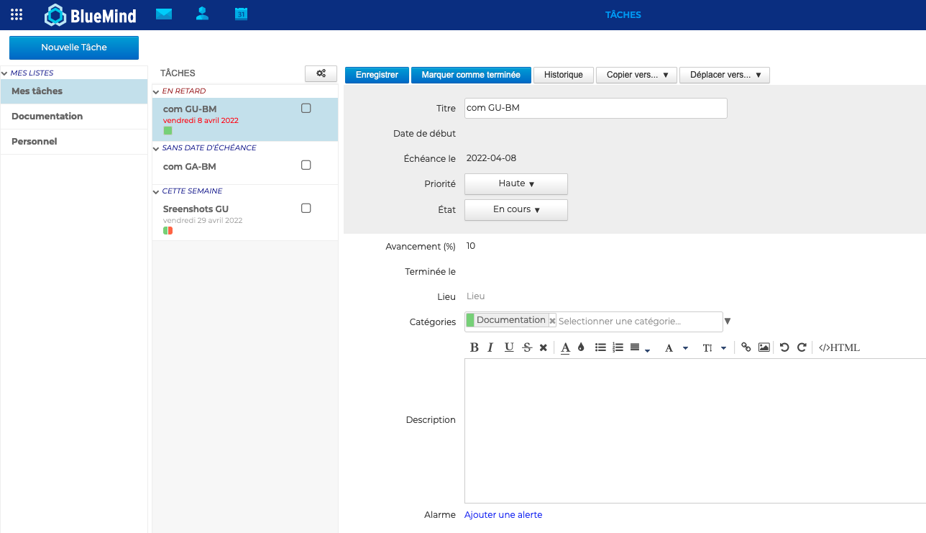Screen dimensions: 926x533
Task: Insert an image in the description
Action: coord(764,347)
